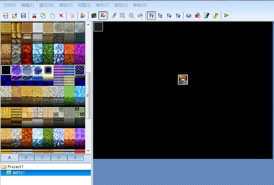
Task: Open the 文件(F) menu
Action: pyautogui.click(x=10, y=5)
